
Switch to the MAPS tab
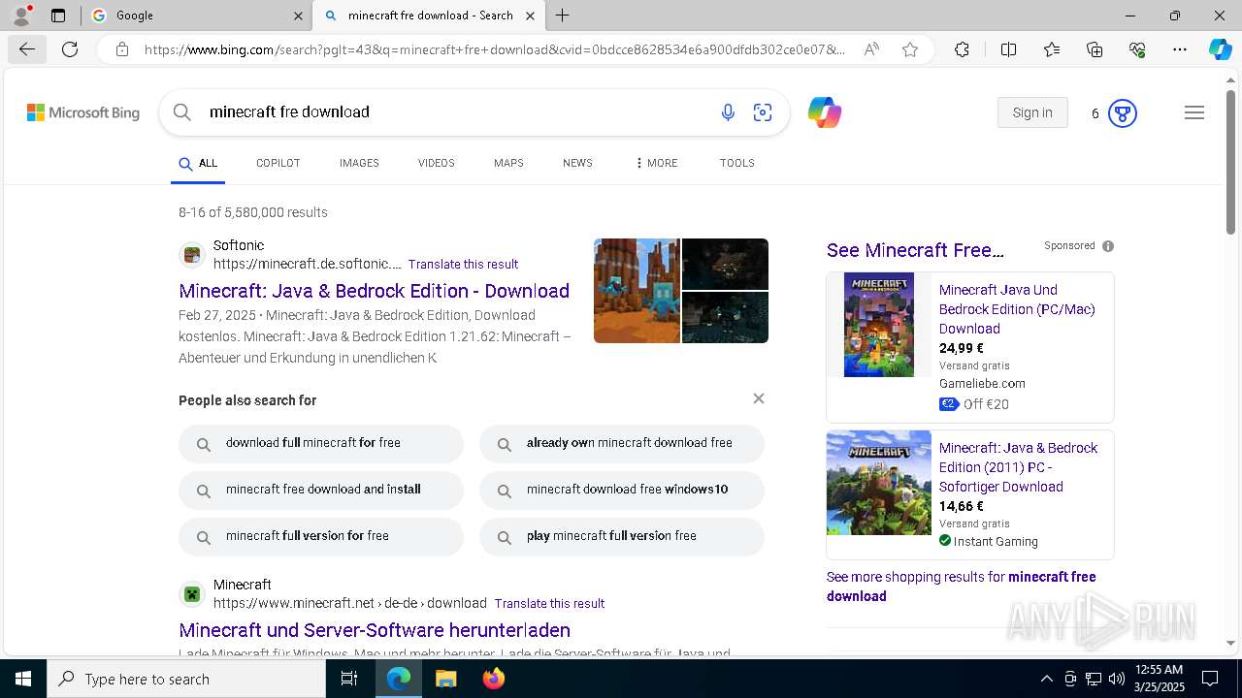(508, 163)
